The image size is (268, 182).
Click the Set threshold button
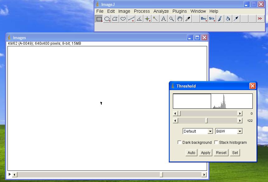point(235,152)
